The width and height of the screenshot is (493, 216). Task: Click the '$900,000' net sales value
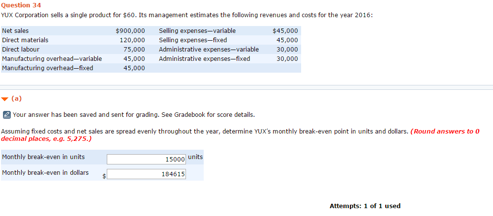click(130, 31)
